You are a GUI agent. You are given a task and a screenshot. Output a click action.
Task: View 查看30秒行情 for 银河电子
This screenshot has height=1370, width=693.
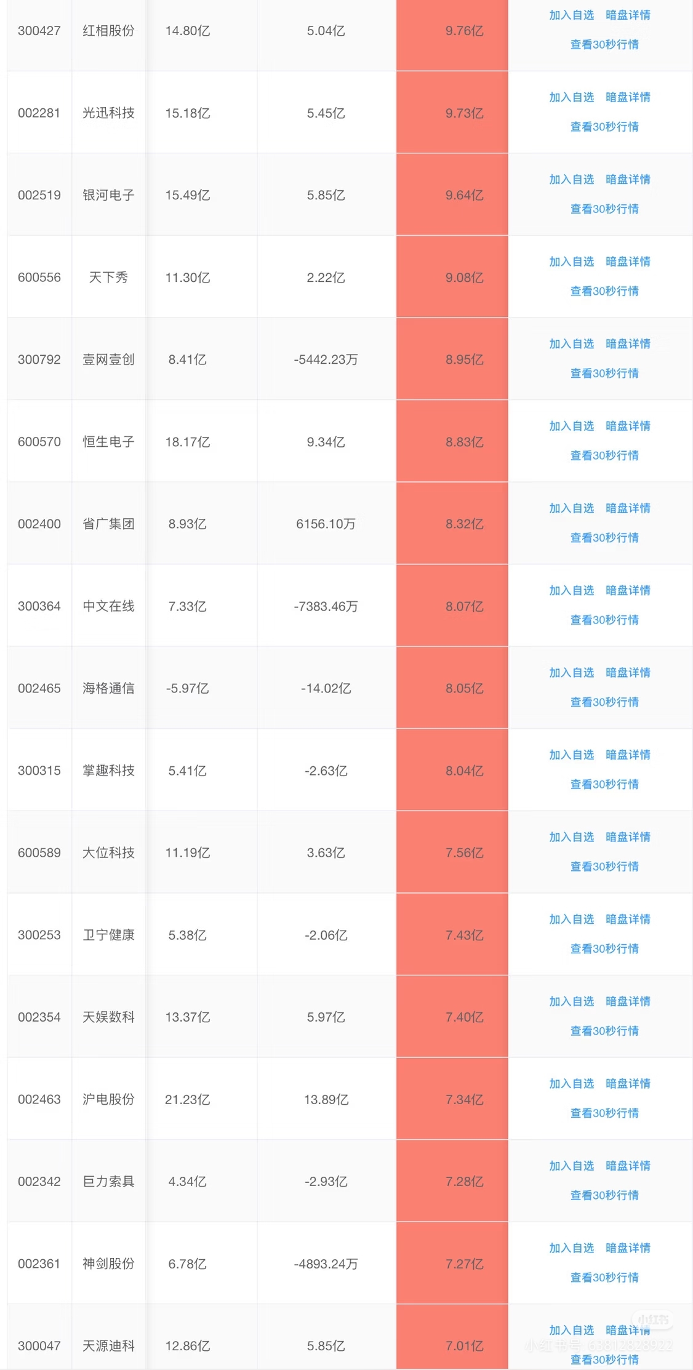[x=604, y=209]
